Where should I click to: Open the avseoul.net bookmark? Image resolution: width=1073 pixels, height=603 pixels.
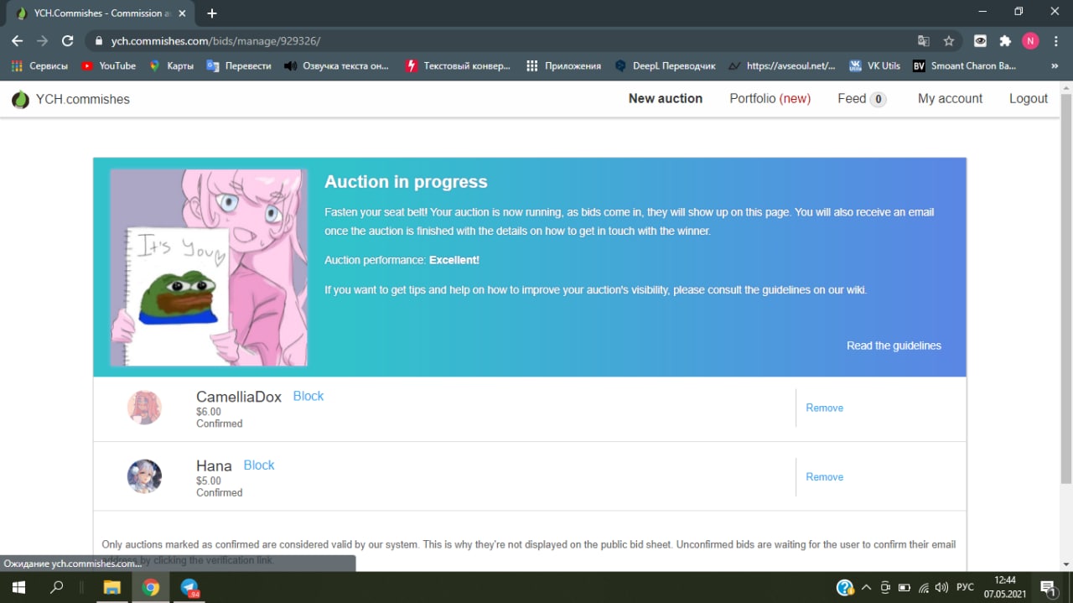point(782,65)
